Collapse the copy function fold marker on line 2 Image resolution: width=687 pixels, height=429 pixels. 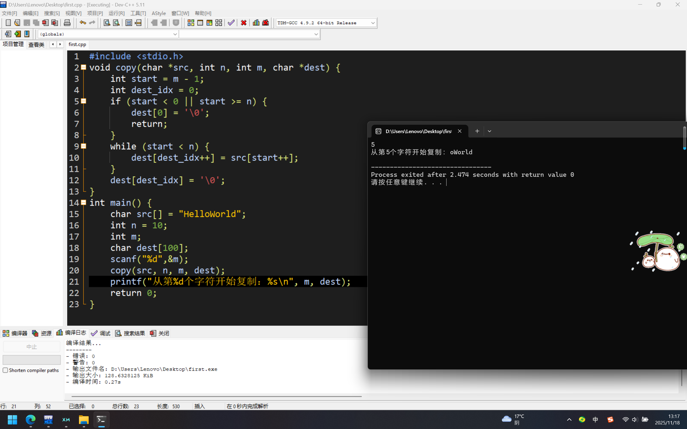pos(84,67)
